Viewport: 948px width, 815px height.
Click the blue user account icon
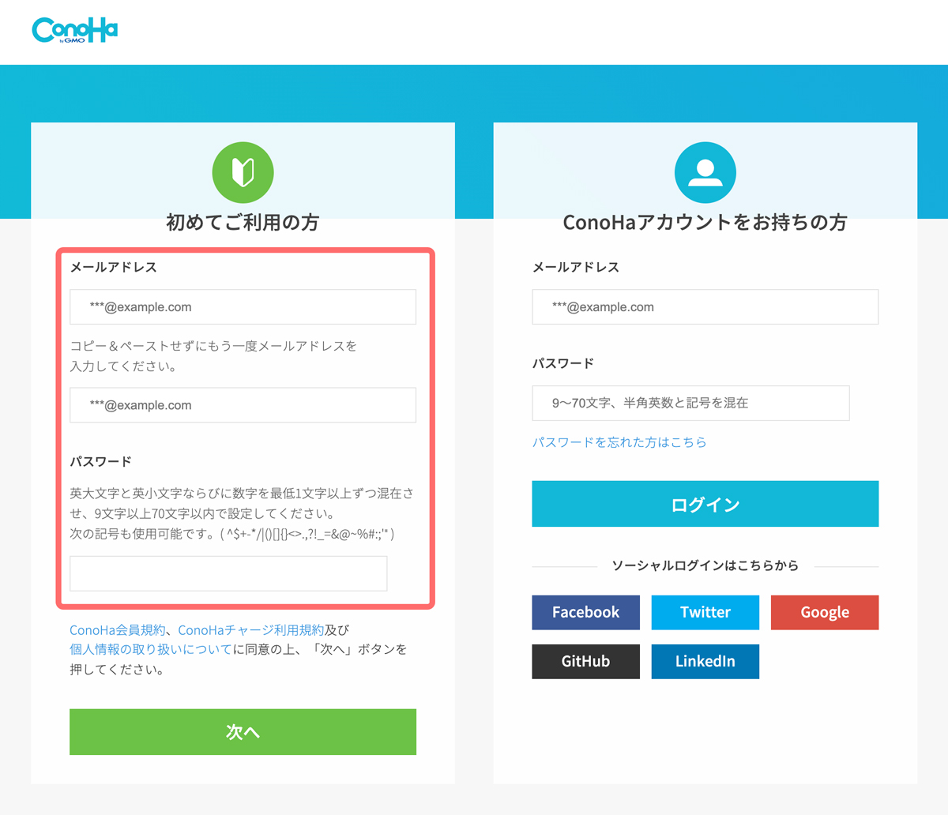pyautogui.click(x=705, y=172)
